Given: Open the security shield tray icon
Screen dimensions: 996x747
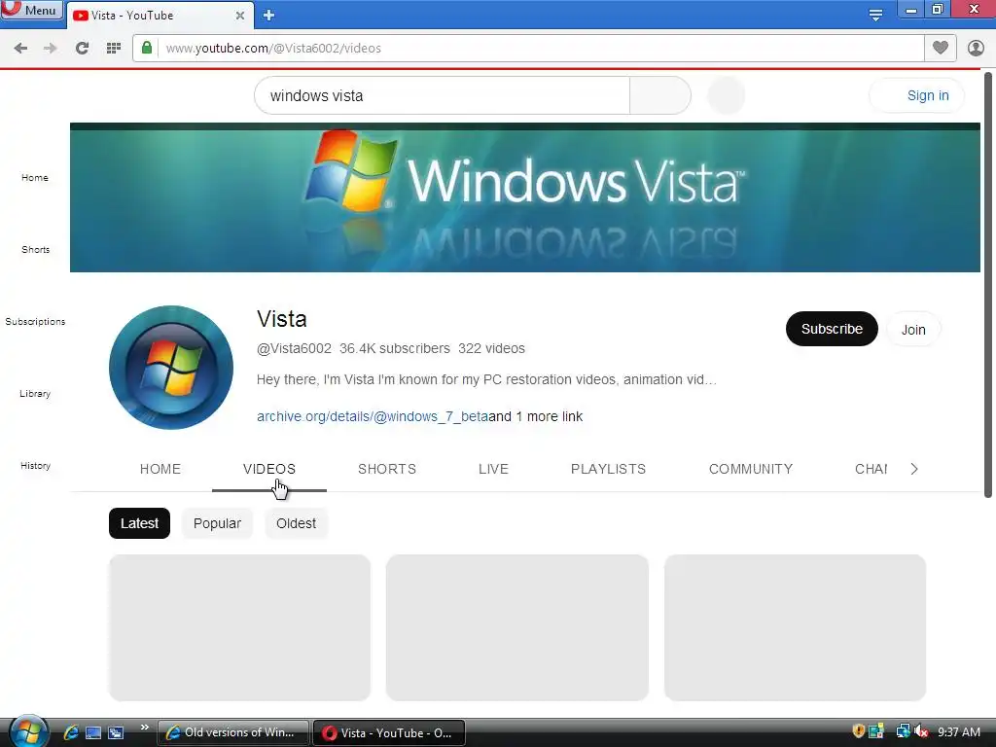Looking at the screenshot, I should point(859,731).
